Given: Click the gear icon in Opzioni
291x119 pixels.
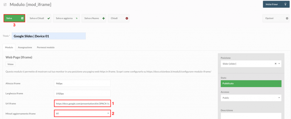Looking at the screenshot, I should coord(287,18).
